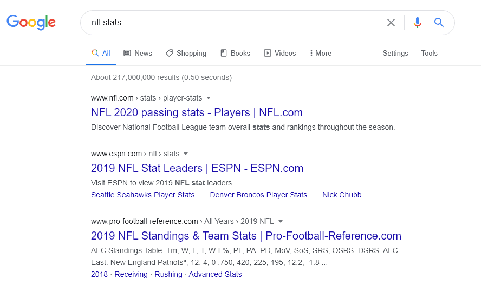Screen dimensions: 481x292
Task: Open Denver Broncos Player Stats sitelink
Action: [x=263, y=195]
